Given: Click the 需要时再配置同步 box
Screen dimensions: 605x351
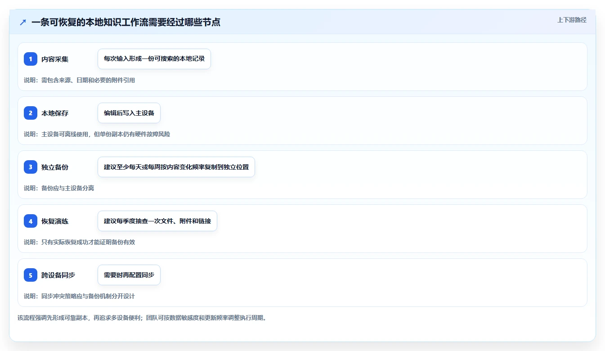Looking at the screenshot, I should pyautogui.click(x=129, y=275).
